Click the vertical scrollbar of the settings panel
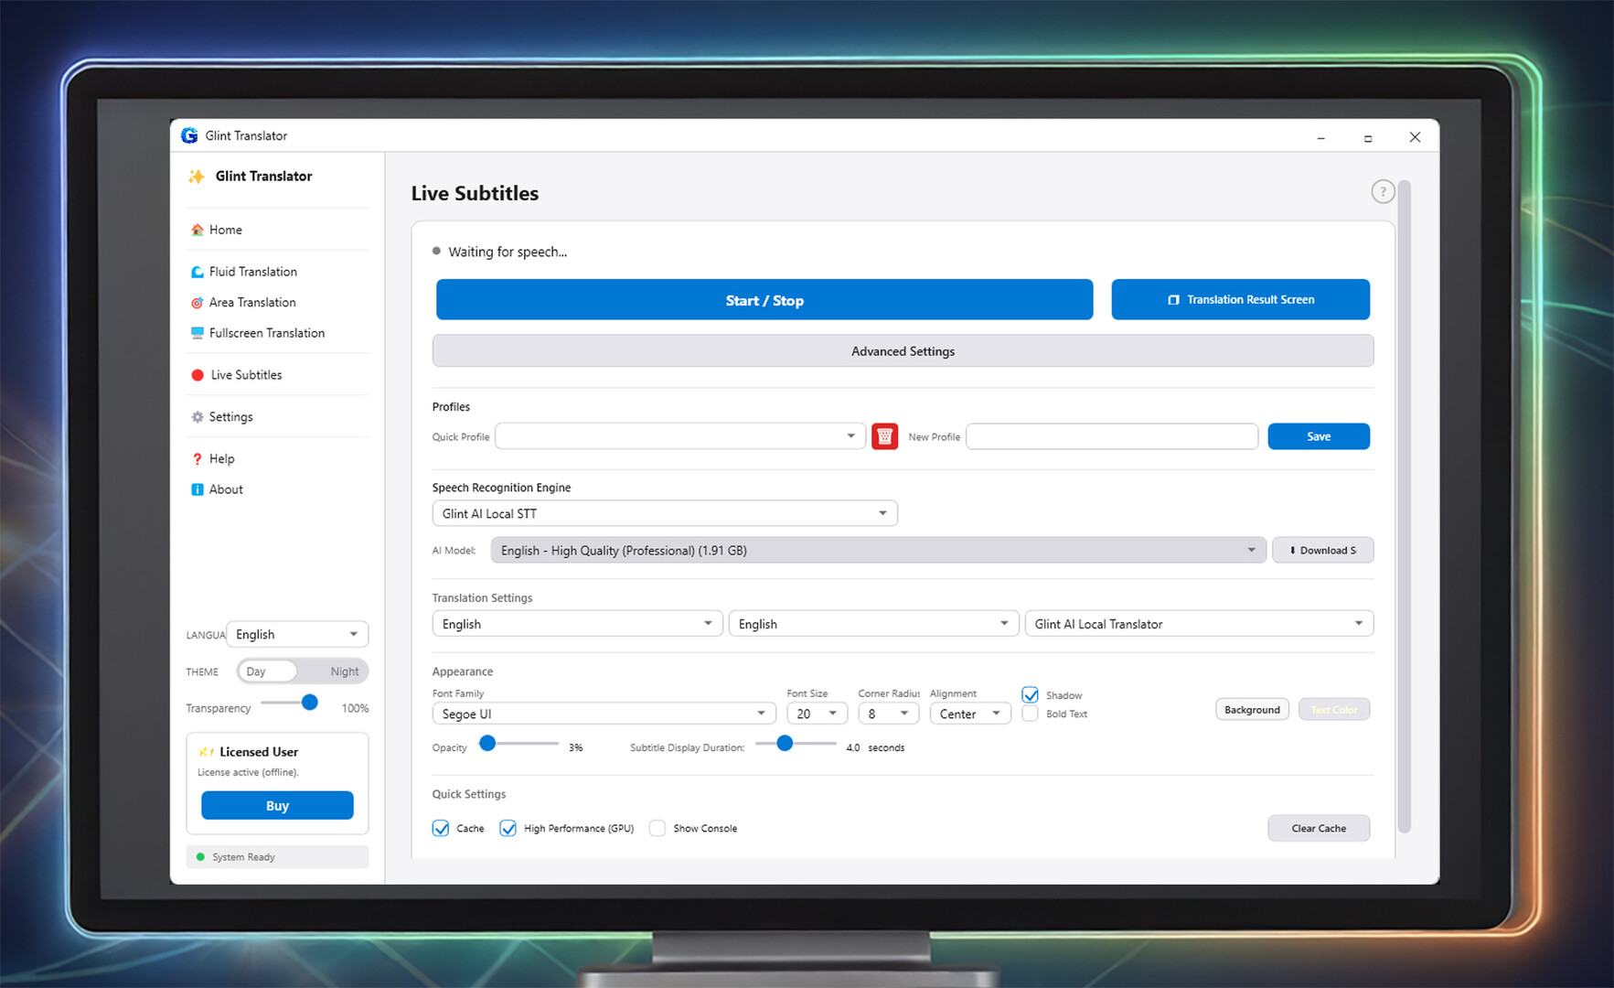This screenshot has width=1614, height=988. 1405,508
